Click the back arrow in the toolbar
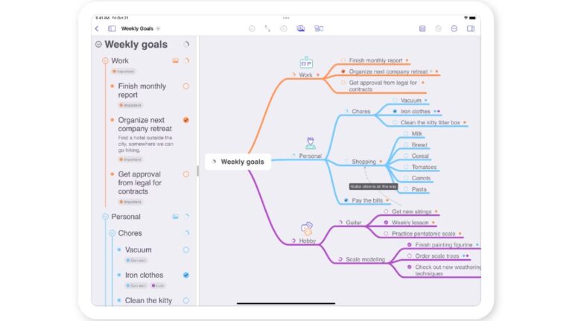The width and height of the screenshot is (572, 321). click(x=97, y=28)
